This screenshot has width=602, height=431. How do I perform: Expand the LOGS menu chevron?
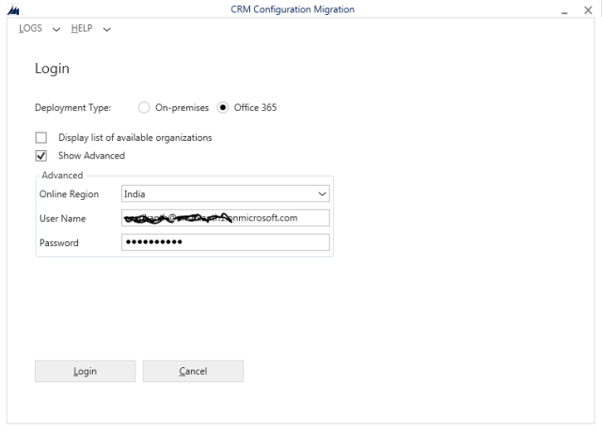(x=56, y=29)
